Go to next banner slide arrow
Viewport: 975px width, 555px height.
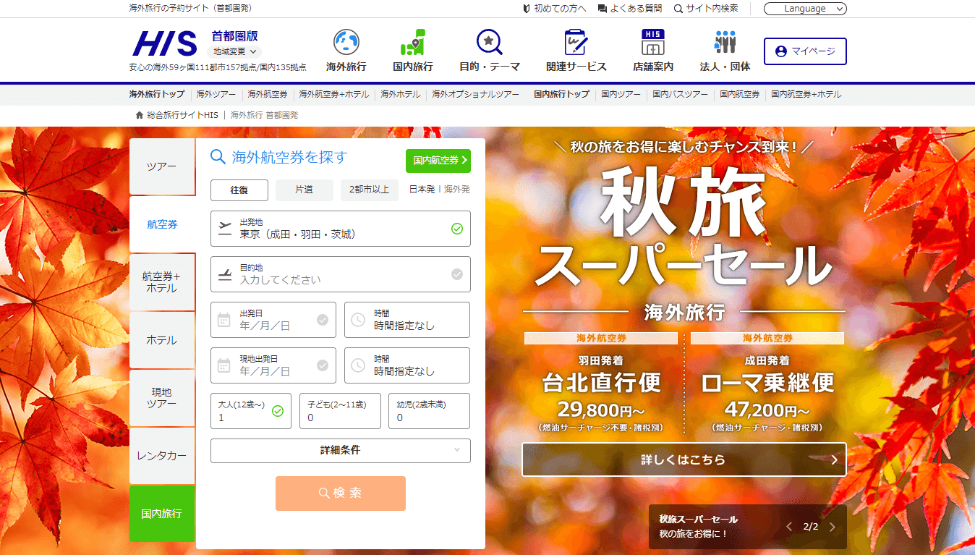click(833, 527)
